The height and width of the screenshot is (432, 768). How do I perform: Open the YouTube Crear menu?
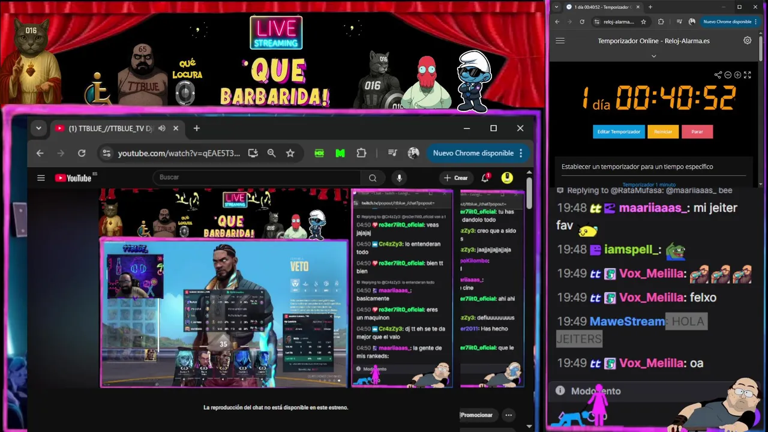tap(455, 178)
